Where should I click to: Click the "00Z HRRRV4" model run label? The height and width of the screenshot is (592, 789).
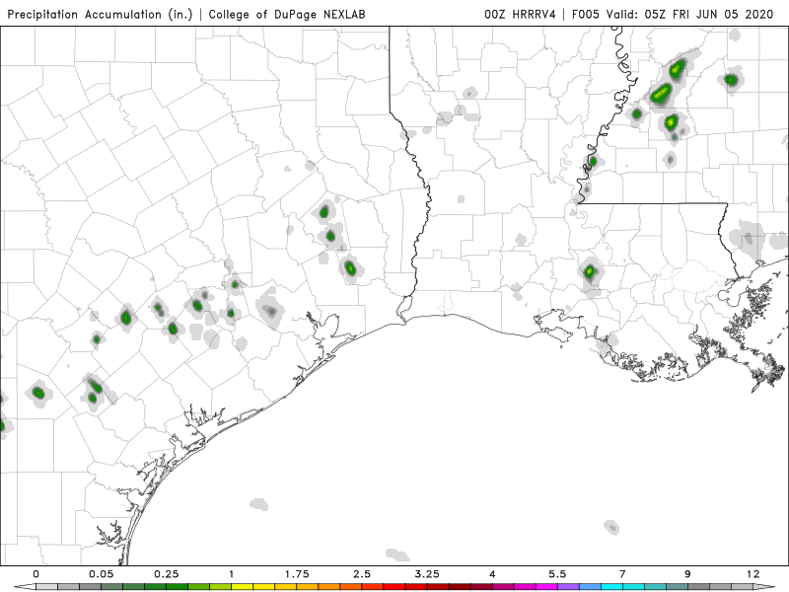click(520, 14)
